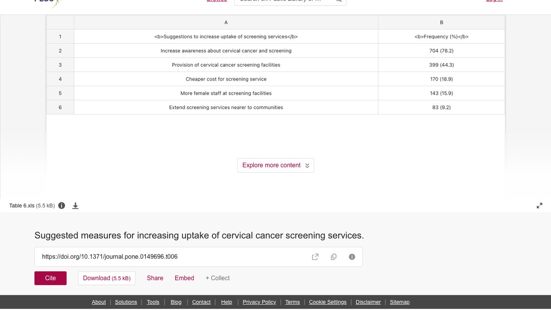Select column B header in the table
This screenshot has width=551, height=310.
tap(441, 22)
